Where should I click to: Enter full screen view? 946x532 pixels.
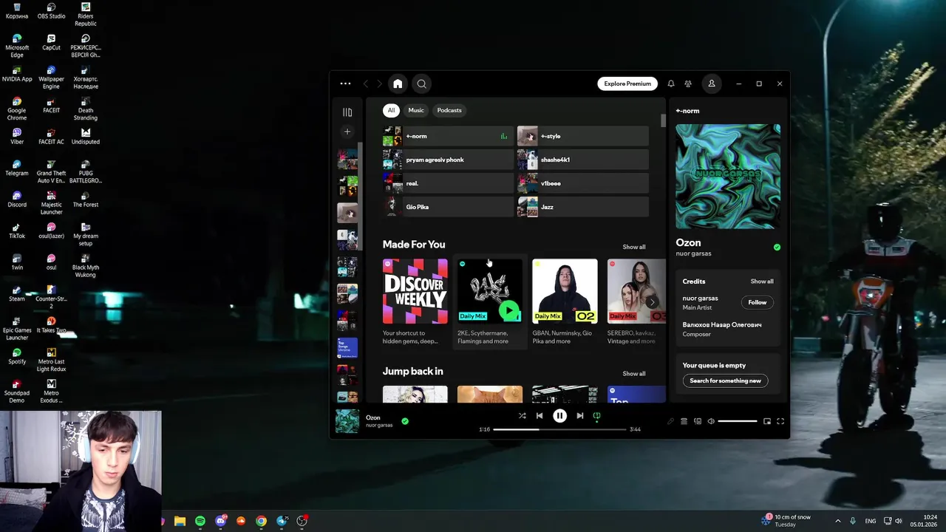coord(780,421)
